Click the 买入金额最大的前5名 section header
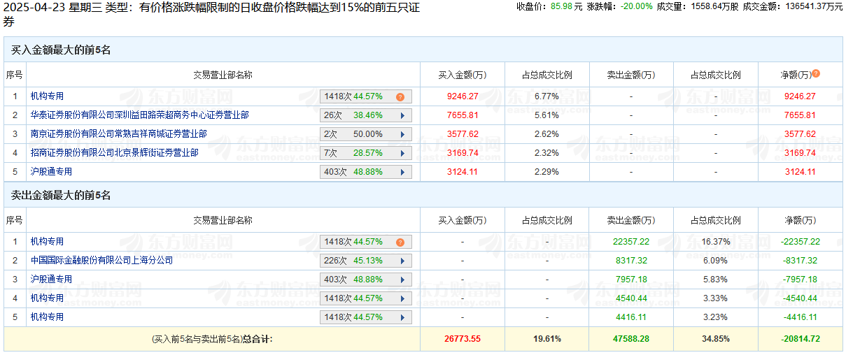The width and height of the screenshot is (846, 355). 61,50
